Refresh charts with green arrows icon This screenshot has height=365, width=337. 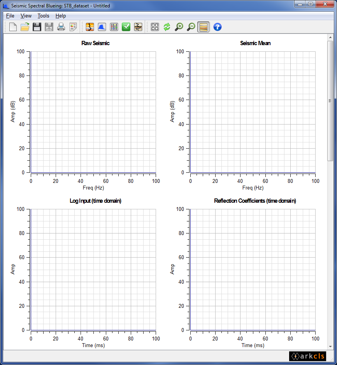point(167,27)
